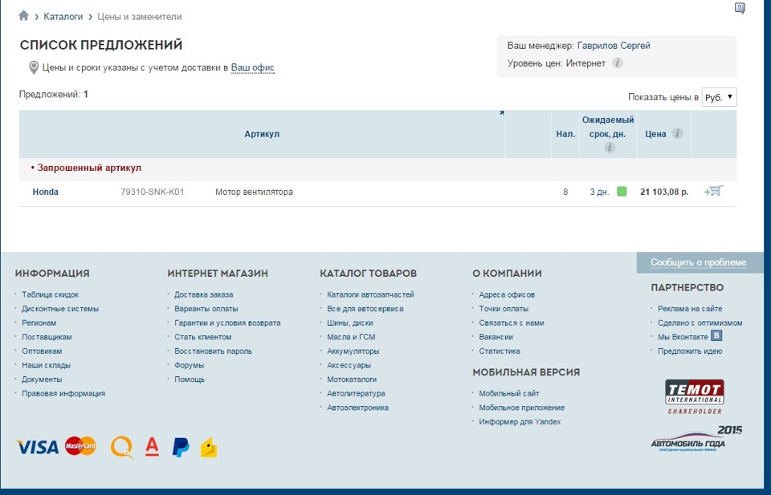This screenshot has width=771, height=495.
Task: Sort by Артикул column header
Action: [262, 134]
